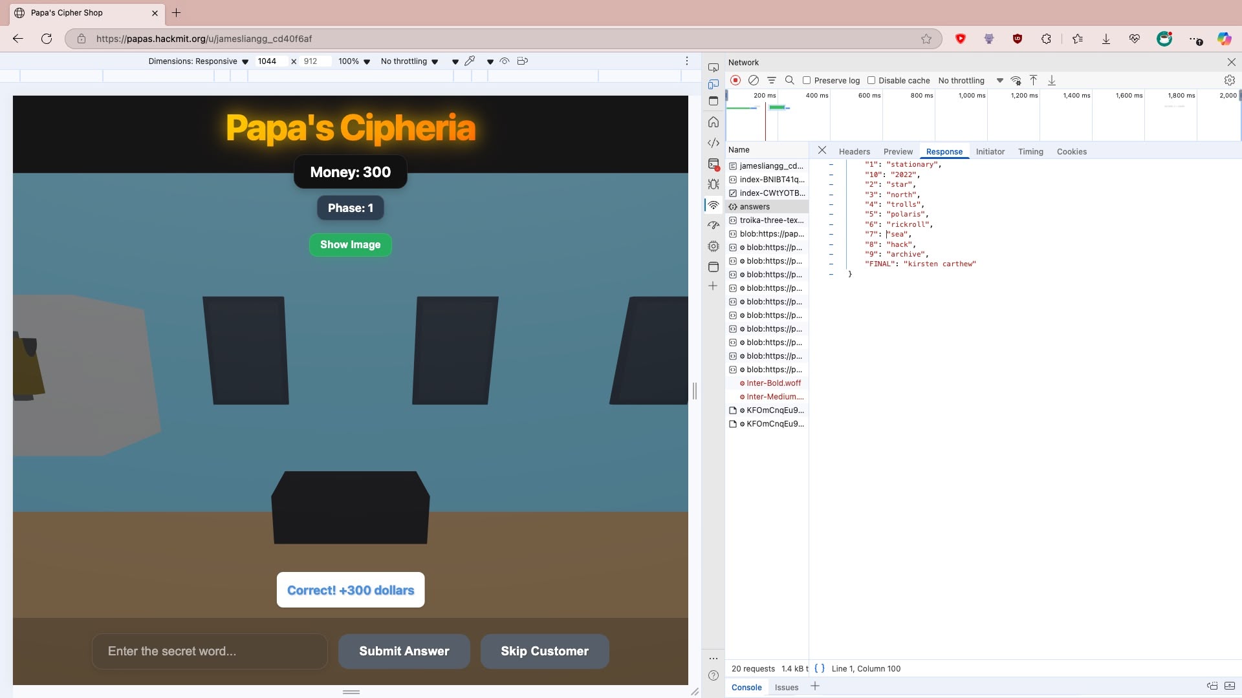Select the answers request row
Screen dimensions: 1242x698
point(767,207)
